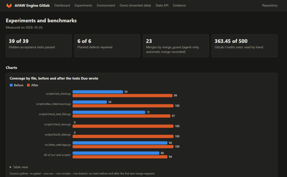Click the Before value 0 on check_docs.py row
Screen dimensions: 287x177
75,123
